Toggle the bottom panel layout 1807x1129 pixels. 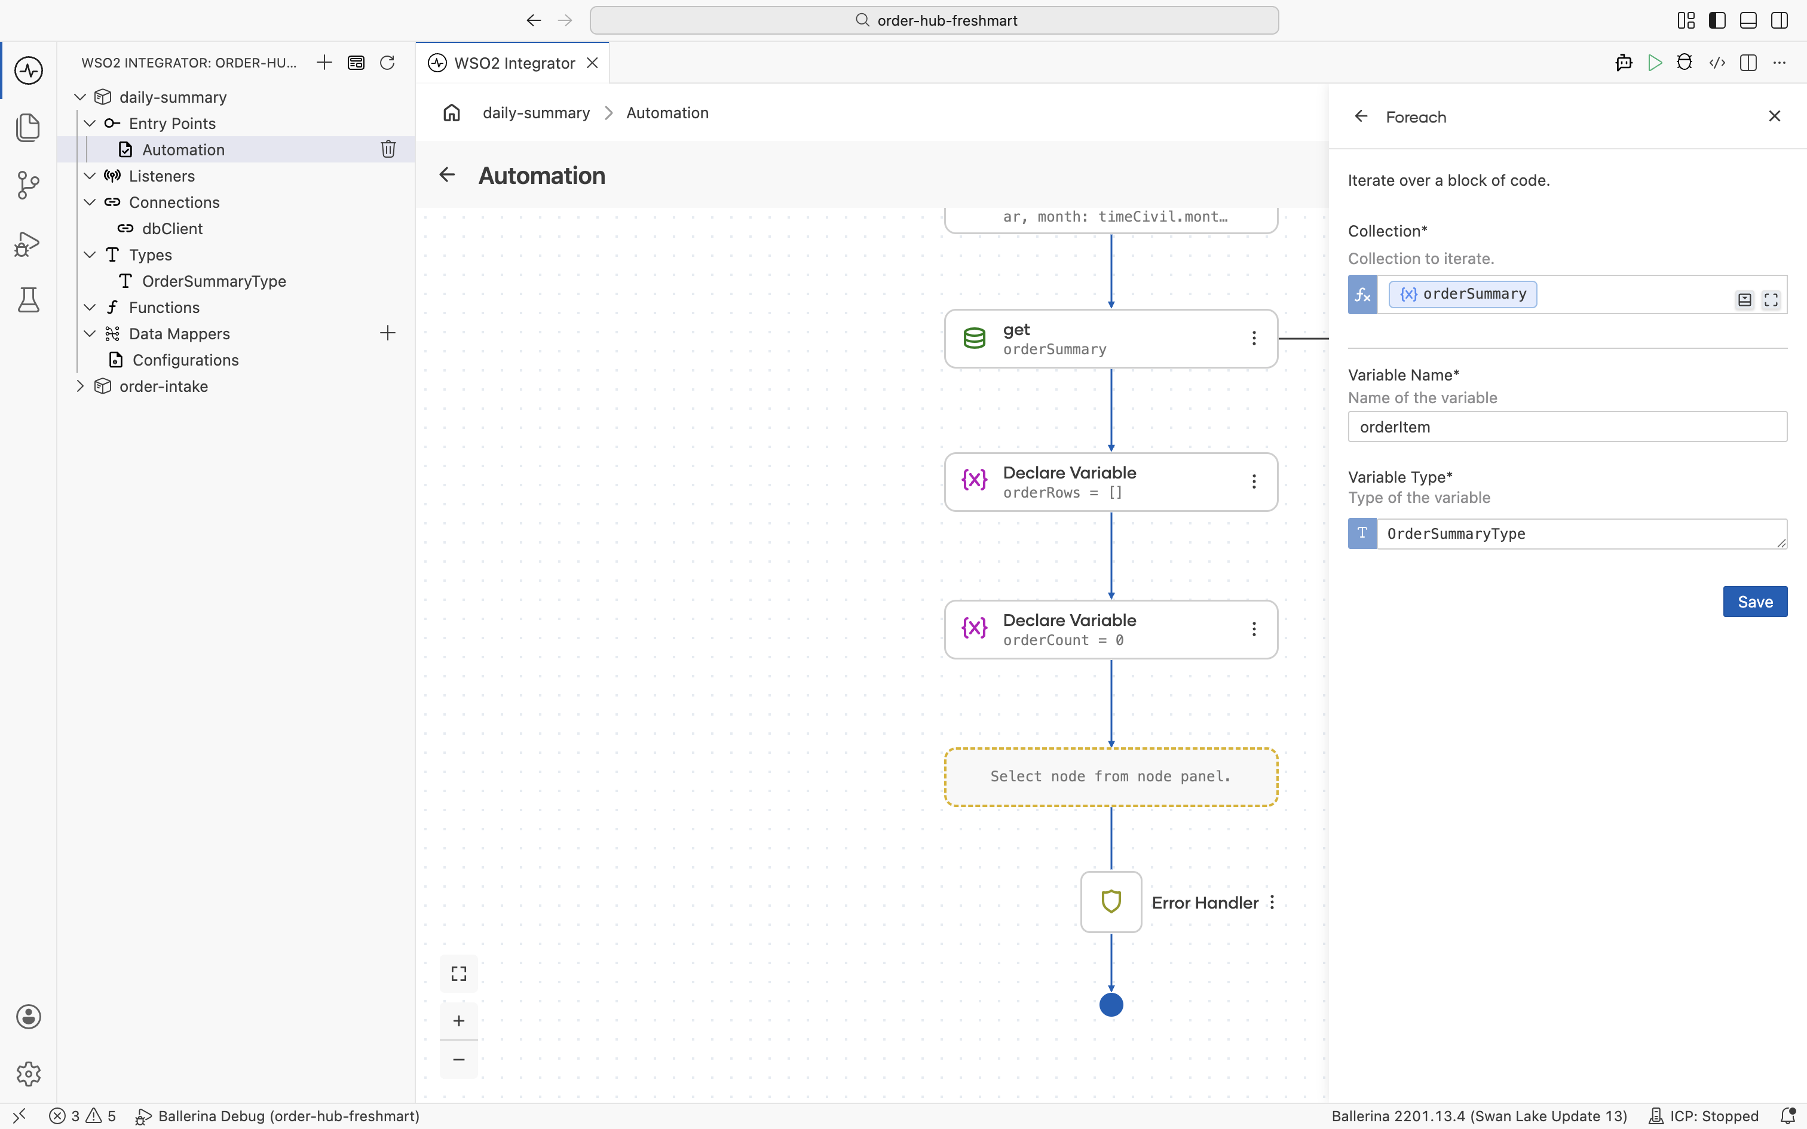tap(1748, 20)
